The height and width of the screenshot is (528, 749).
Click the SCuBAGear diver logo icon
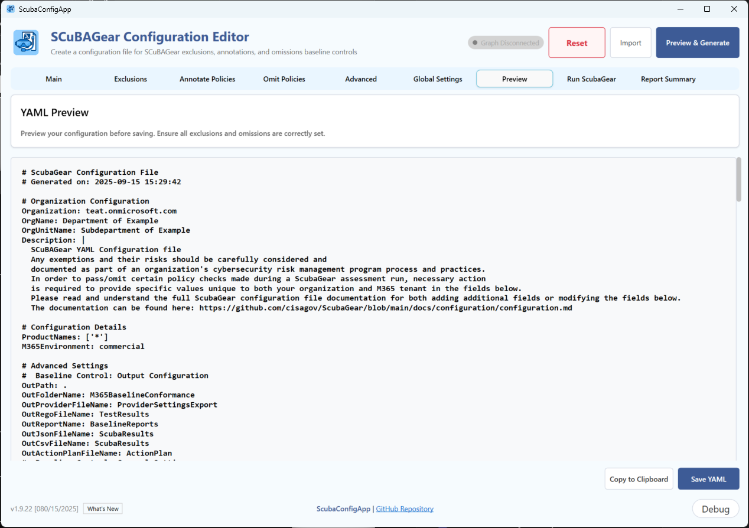click(26, 43)
